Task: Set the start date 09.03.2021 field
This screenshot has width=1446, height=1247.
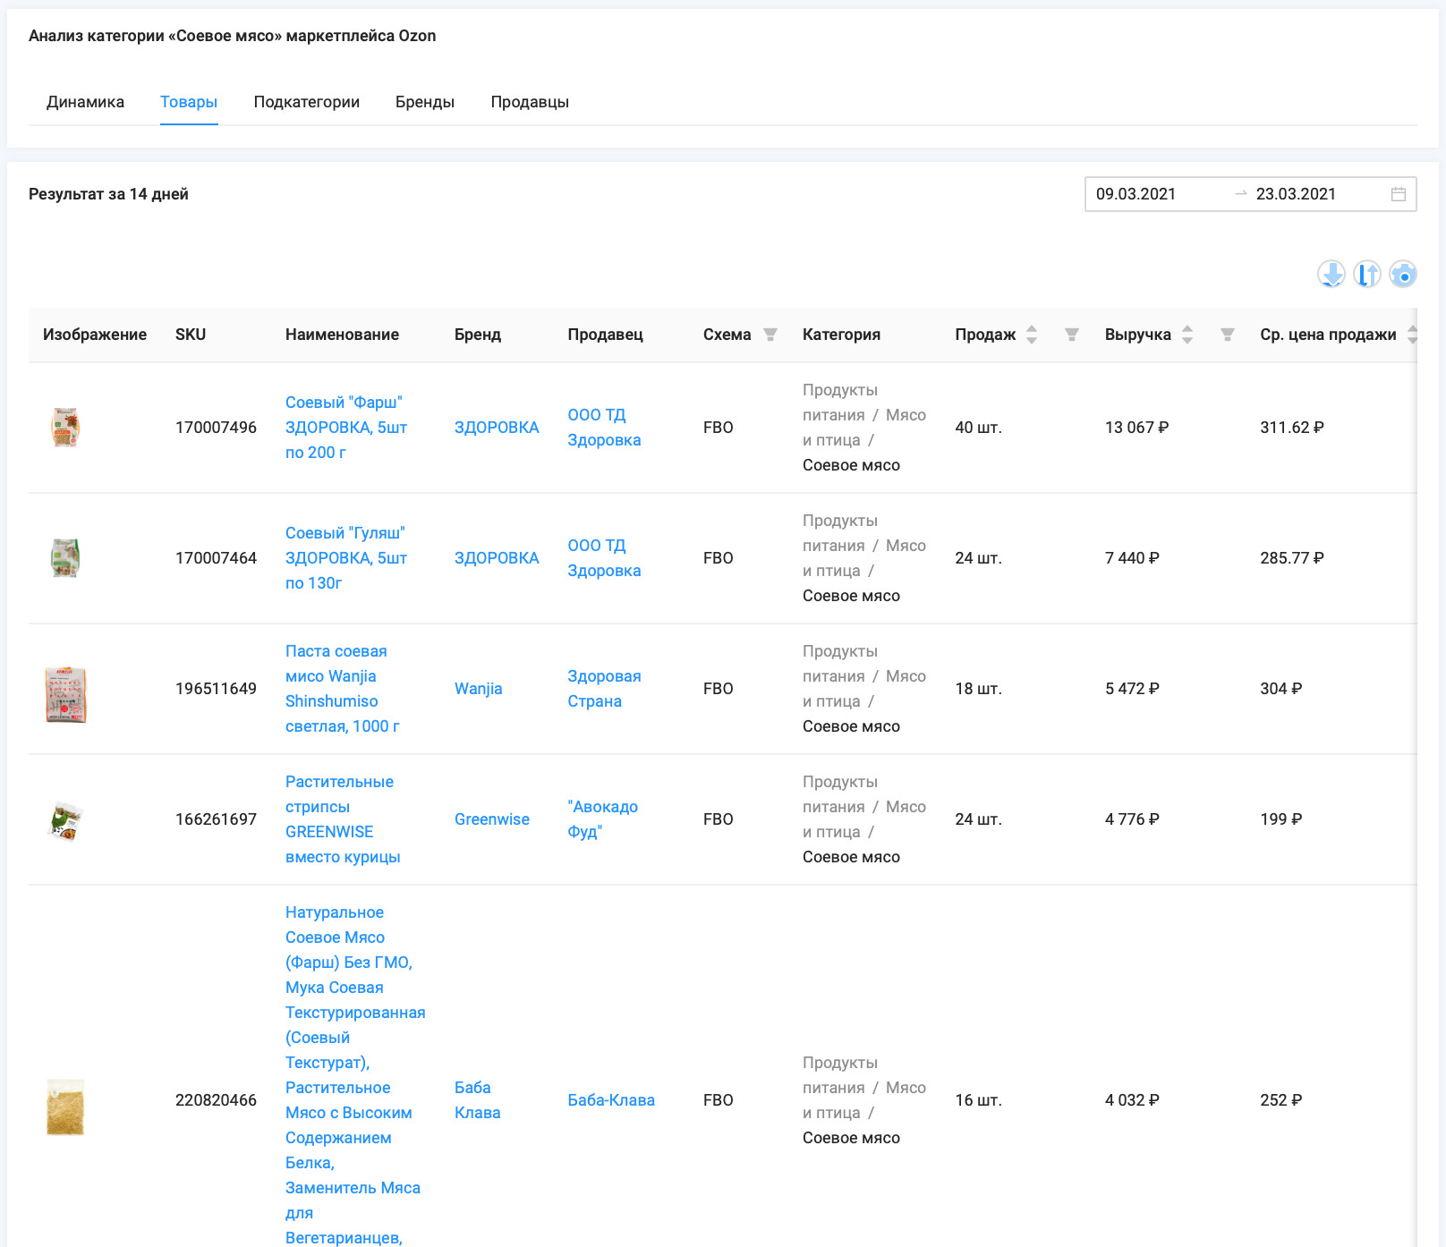Action: [x=1136, y=194]
